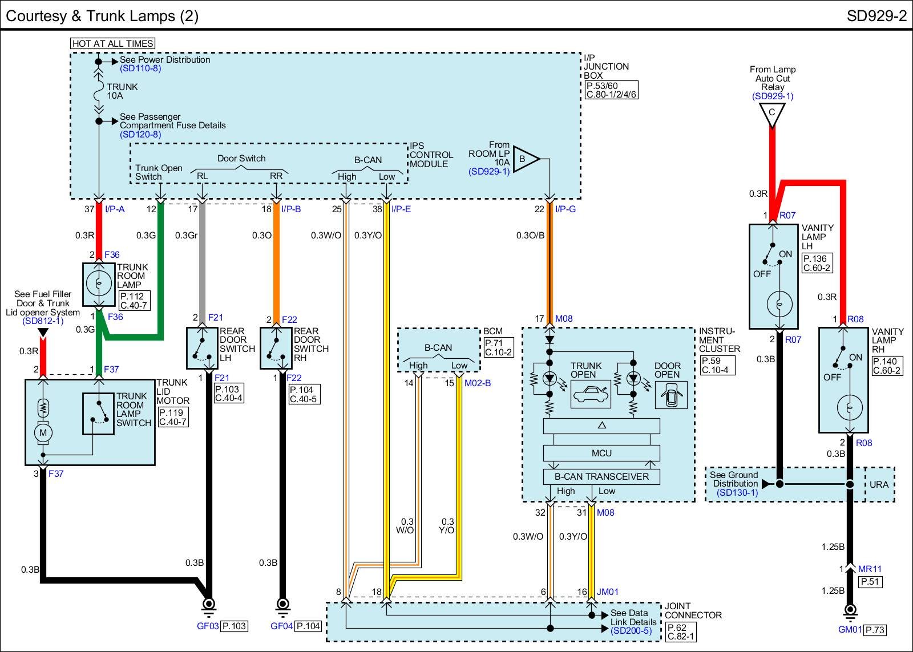Viewport: 913px width, 652px height.
Task: Click the GF03 ground symbol
Action: (x=209, y=605)
